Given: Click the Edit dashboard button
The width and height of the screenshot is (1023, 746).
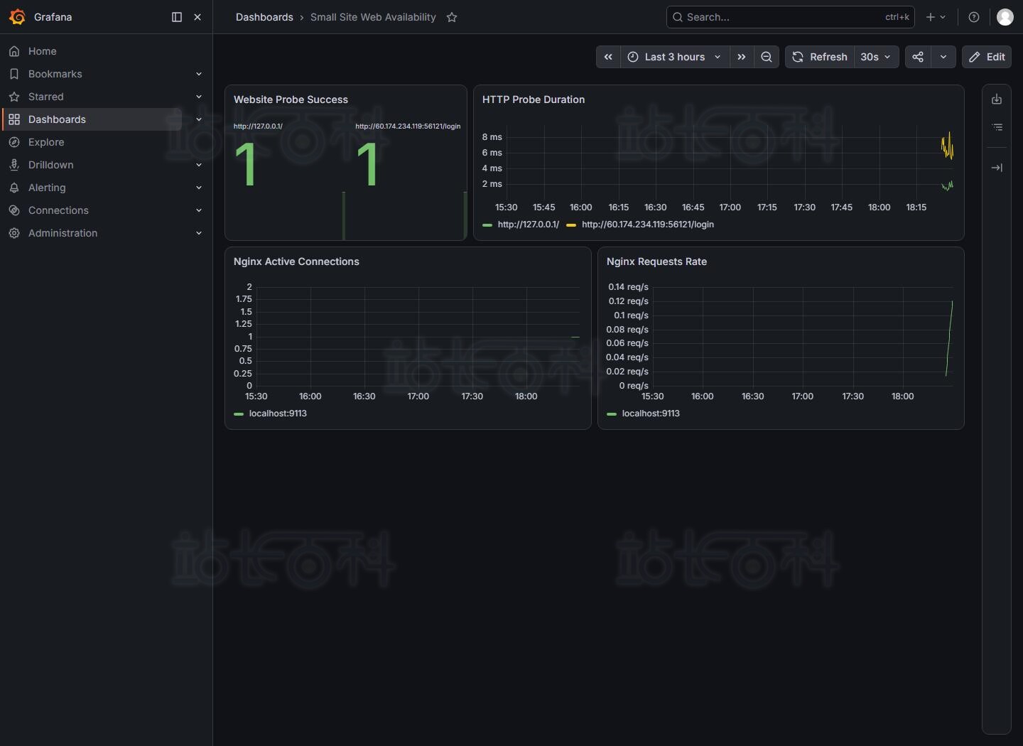Looking at the screenshot, I should (987, 57).
